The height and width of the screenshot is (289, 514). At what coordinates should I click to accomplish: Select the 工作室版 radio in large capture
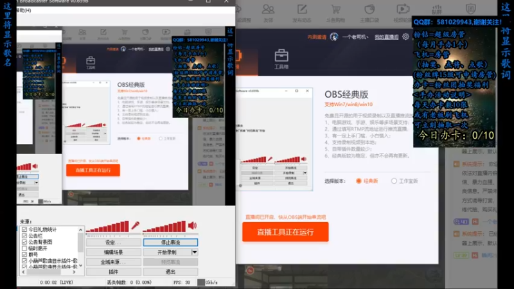tap(394, 181)
